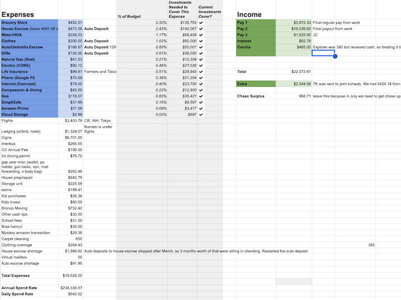Toggle the checkmark in the Cloud Storage row
This screenshot has height=300, width=401.
point(200,115)
